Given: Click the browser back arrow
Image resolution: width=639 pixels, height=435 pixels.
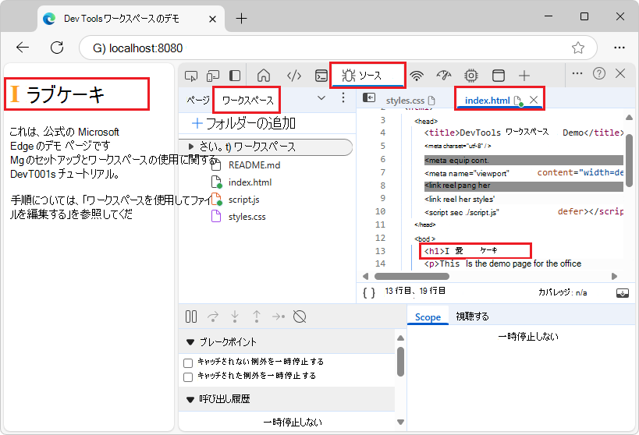Looking at the screenshot, I should [x=23, y=48].
